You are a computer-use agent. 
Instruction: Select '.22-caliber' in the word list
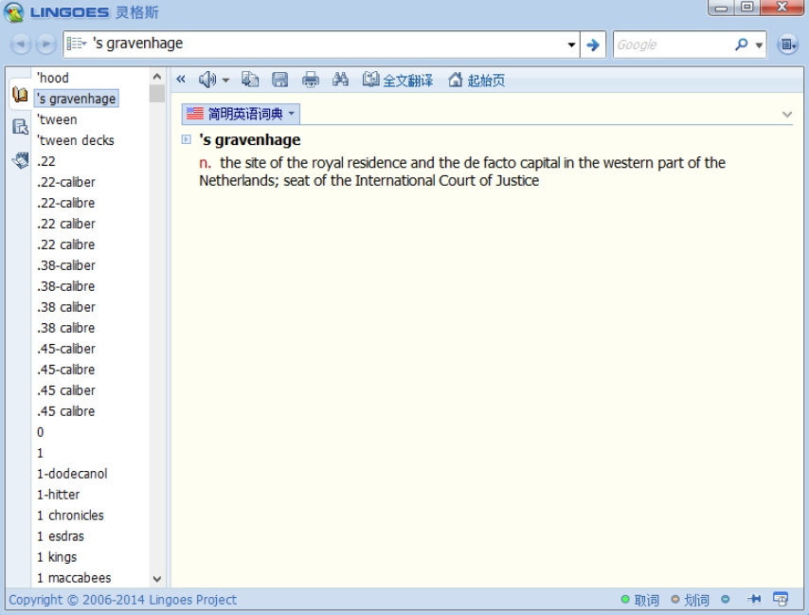66,182
